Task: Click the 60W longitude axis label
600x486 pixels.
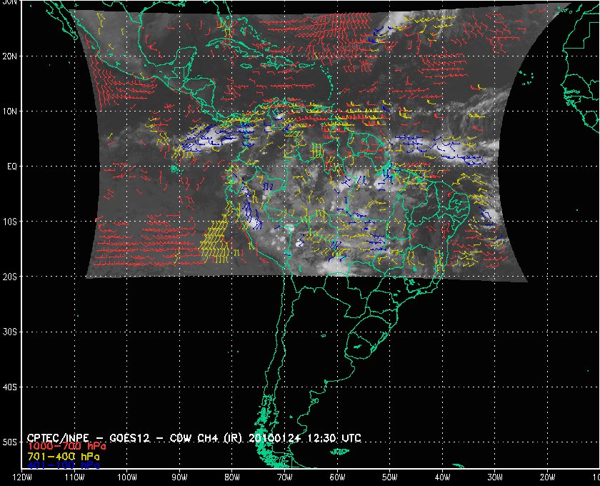Action: coord(337,478)
